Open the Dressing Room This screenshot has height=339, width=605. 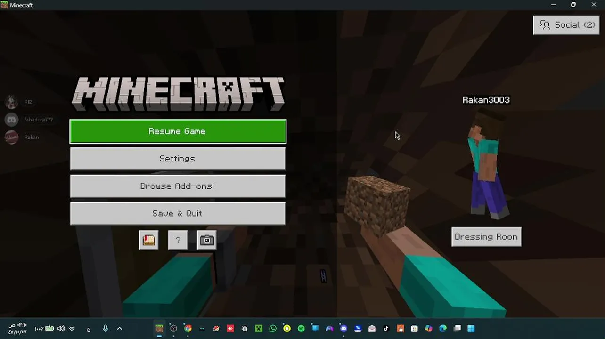pyautogui.click(x=486, y=237)
